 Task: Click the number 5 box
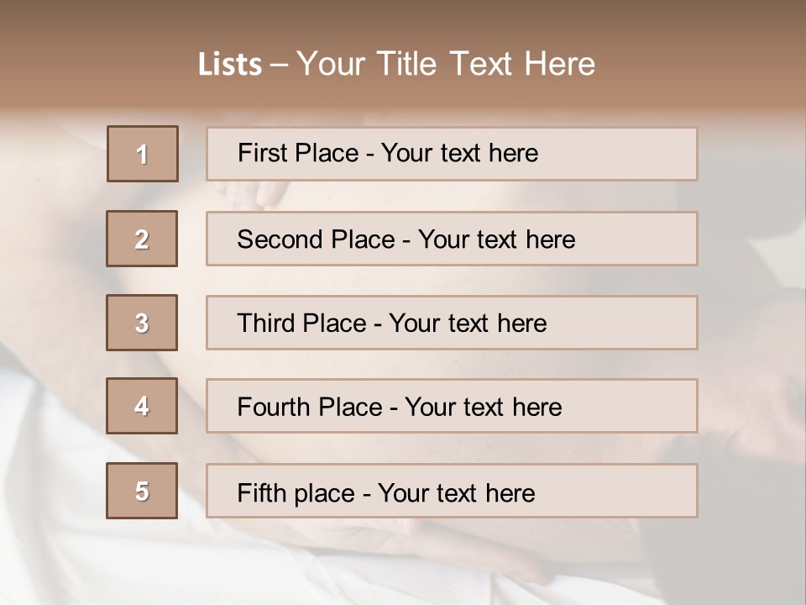[142, 491]
